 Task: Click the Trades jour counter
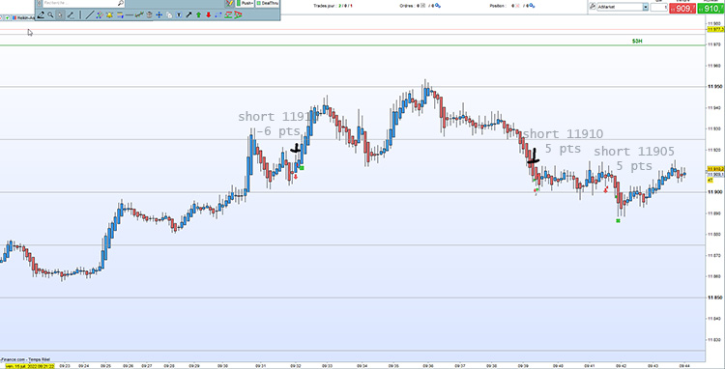tap(333, 6)
